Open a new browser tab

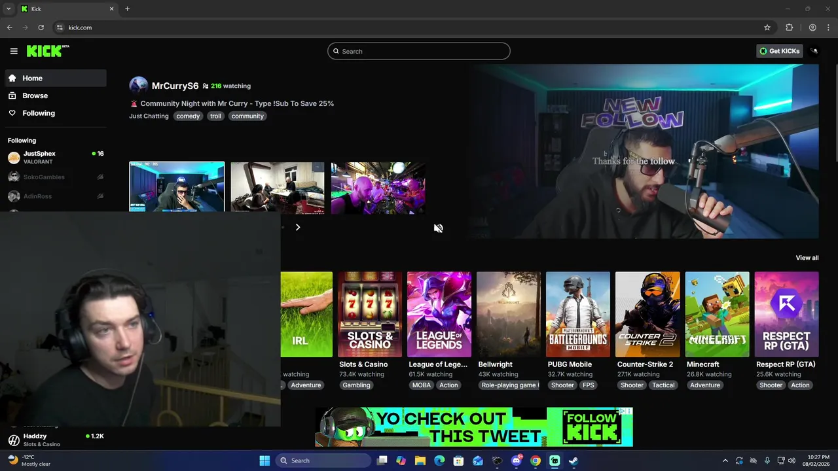127,9
